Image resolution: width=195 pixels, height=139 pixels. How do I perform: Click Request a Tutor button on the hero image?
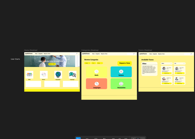tap(52, 64)
